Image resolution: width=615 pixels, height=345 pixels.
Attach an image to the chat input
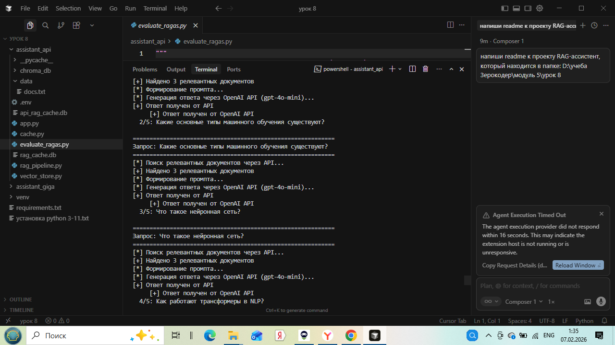[x=588, y=301]
